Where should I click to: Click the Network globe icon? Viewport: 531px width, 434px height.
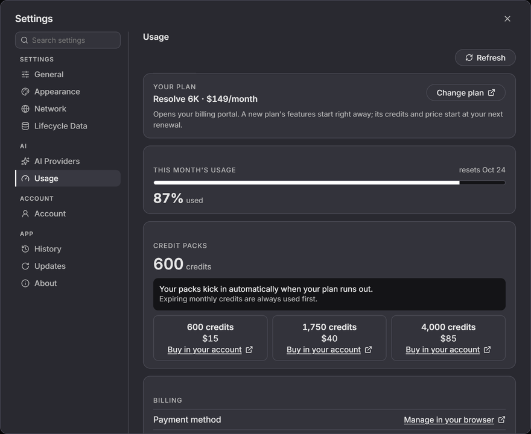[x=25, y=109]
